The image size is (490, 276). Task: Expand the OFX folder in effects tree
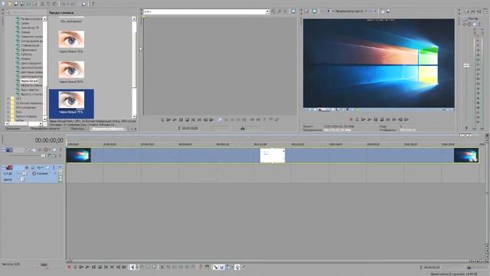pyautogui.click(x=8, y=98)
